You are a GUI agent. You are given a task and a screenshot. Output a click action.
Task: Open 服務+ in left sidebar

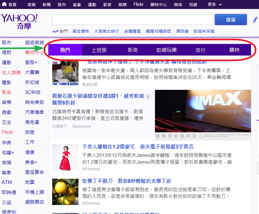[x=31, y=62]
